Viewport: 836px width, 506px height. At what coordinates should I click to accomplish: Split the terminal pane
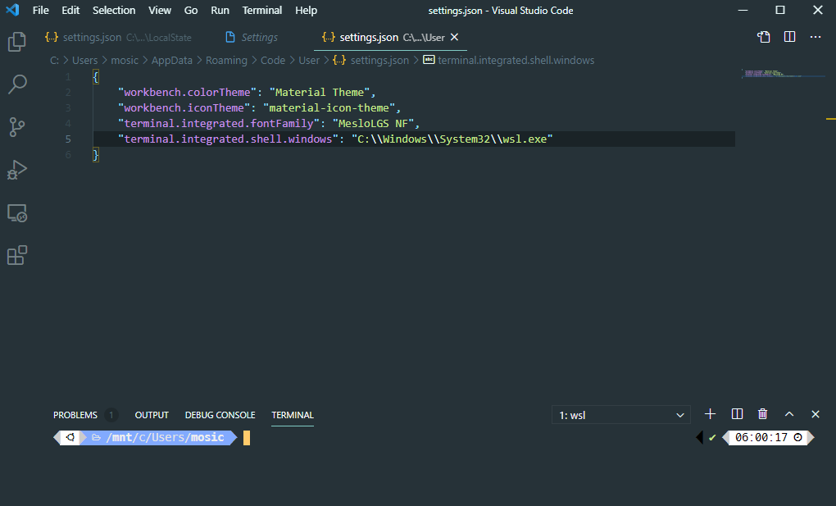[737, 414]
